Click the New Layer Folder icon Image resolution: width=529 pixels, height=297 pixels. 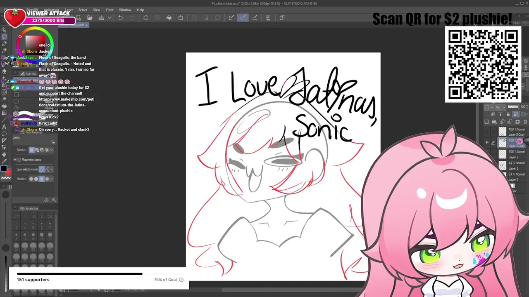click(x=494, y=122)
